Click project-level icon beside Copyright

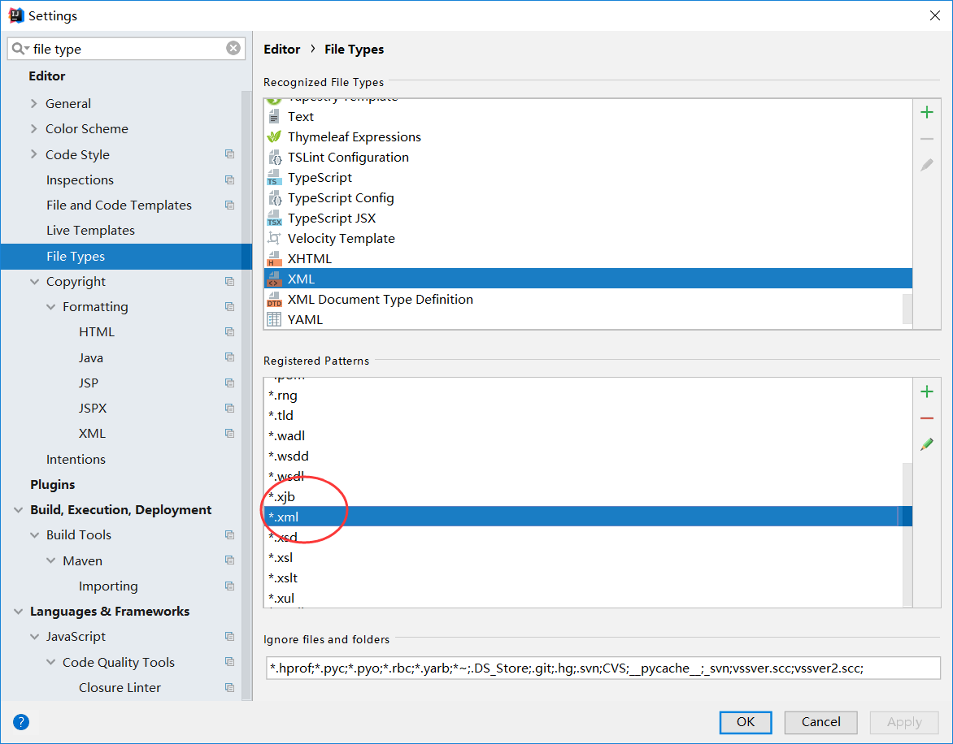(x=230, y=282)
